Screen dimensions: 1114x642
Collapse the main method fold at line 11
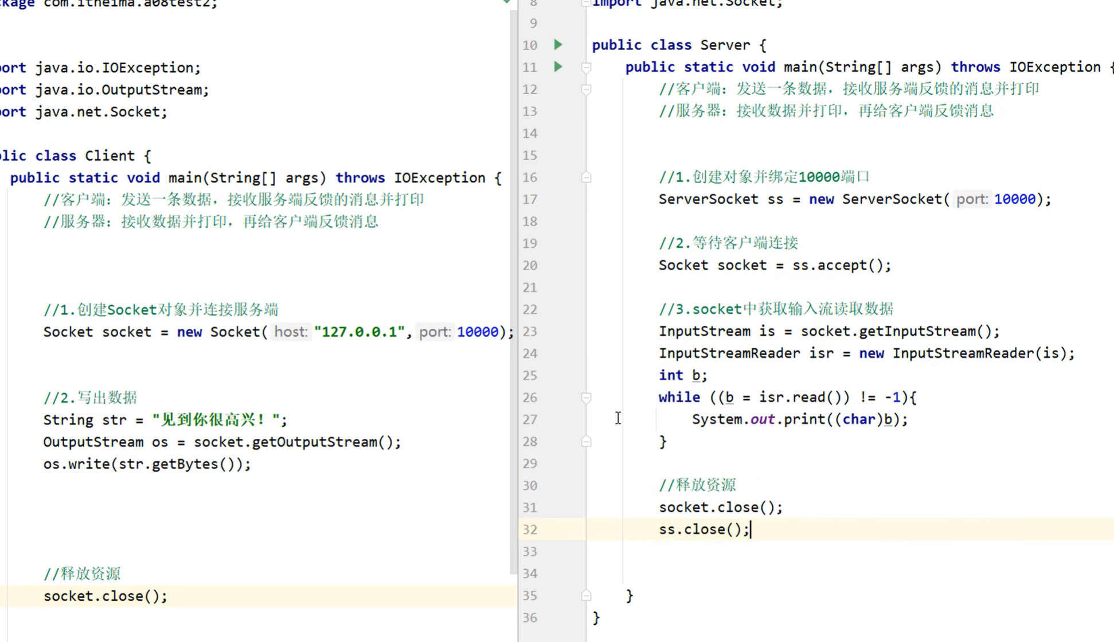[x=586, y=68]
